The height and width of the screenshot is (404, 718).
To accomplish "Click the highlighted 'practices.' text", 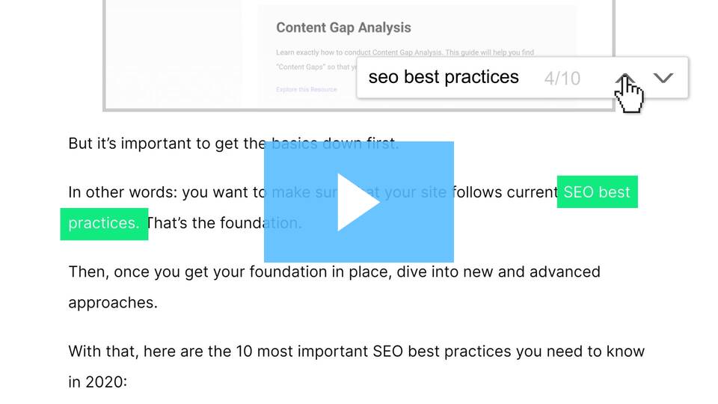I will (103, 224).
